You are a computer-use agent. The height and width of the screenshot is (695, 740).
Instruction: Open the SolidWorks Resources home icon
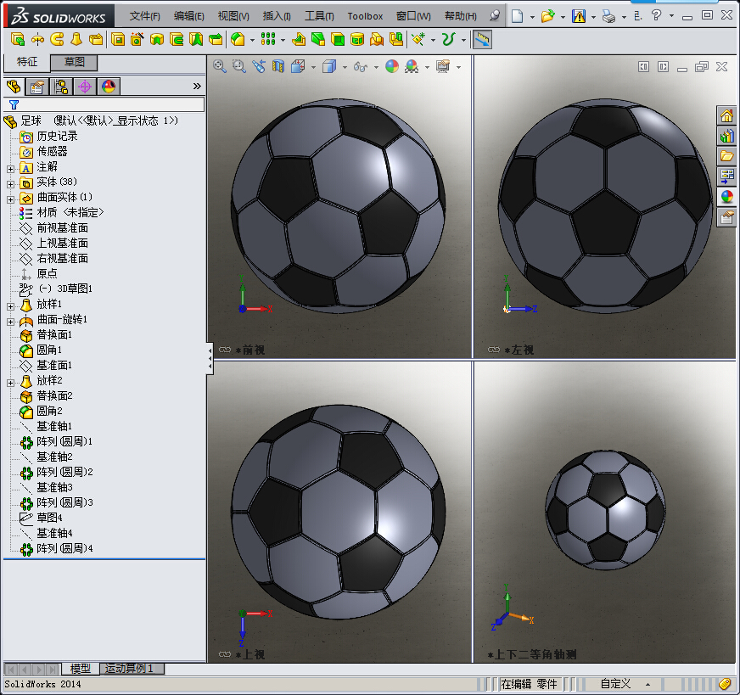(x=726, y=115)
